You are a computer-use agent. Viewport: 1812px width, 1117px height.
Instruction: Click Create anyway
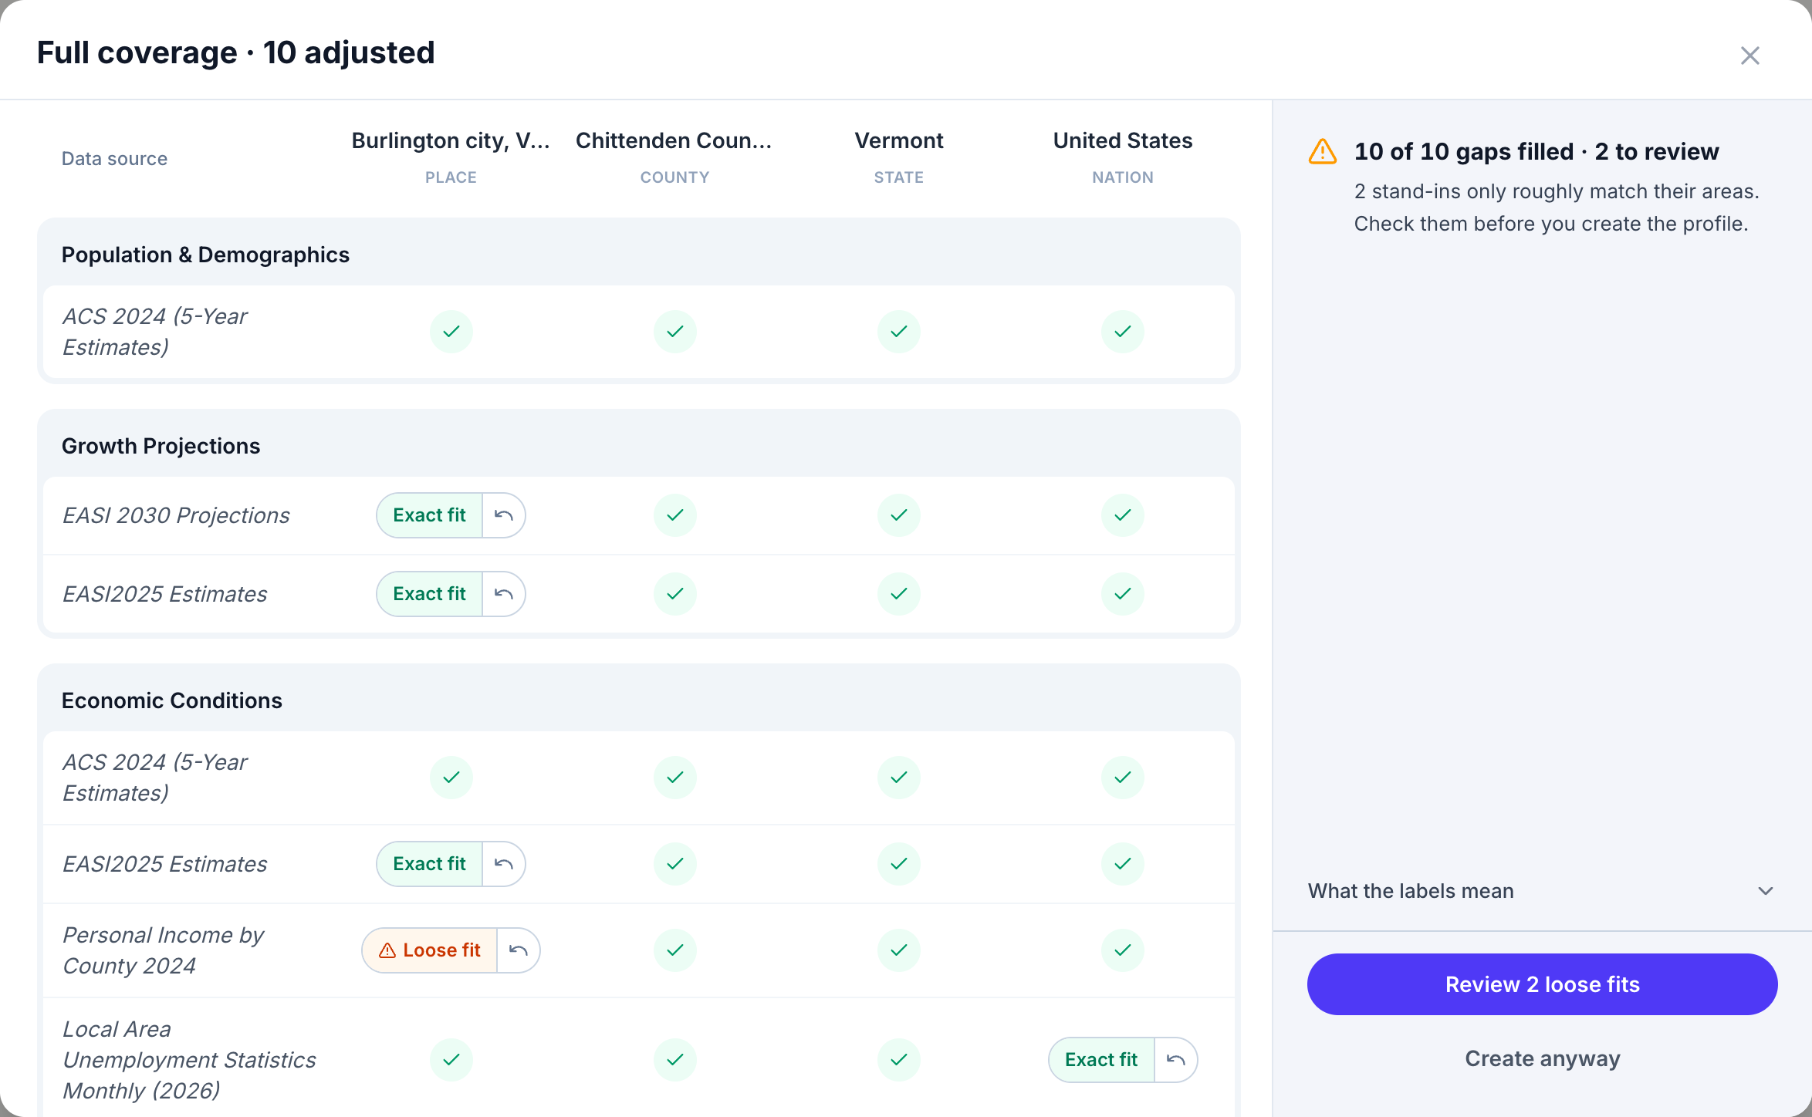click(1542, 1058)
